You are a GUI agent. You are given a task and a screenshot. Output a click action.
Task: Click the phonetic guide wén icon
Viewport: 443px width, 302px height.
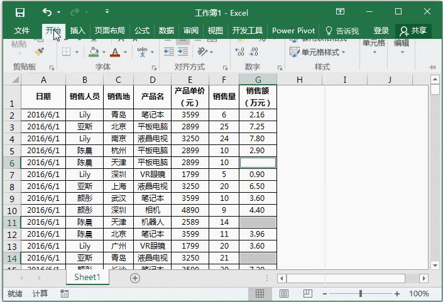click(142, 51)
